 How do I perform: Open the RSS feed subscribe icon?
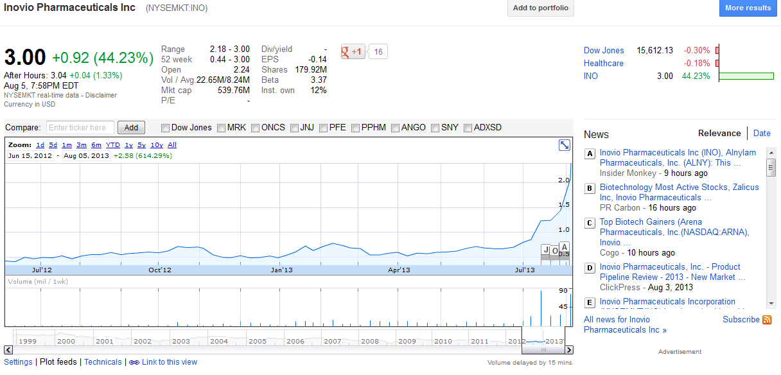(x=767, y=320)
